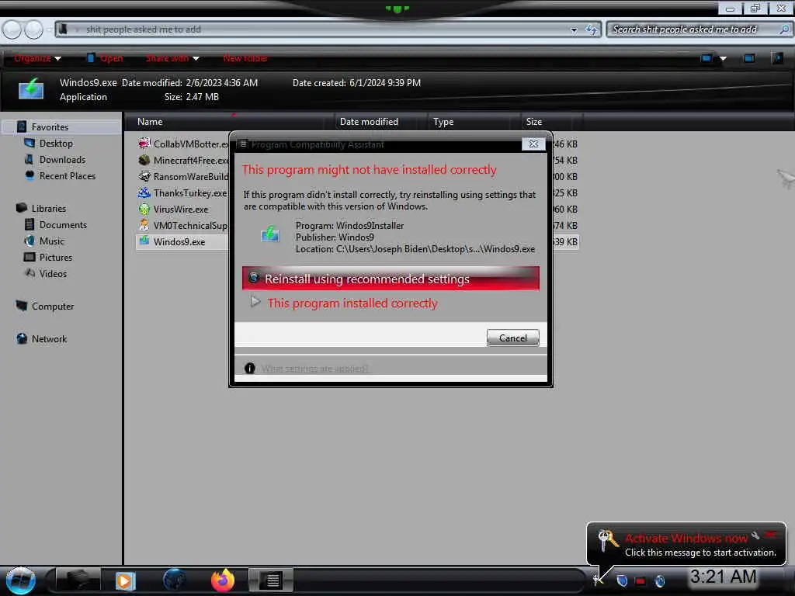Refresh the current folder view

coord(592,30)
